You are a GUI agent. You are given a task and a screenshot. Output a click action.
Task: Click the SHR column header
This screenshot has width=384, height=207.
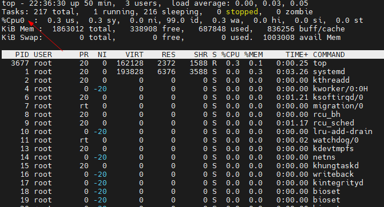click(x=201, y=54)
